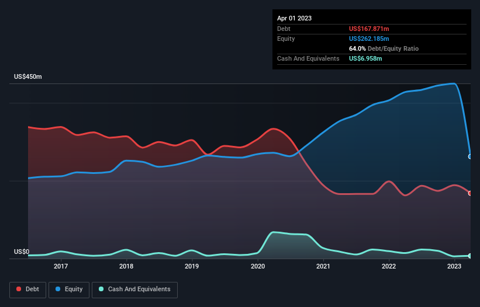
Task: Click the 2022 x-axis label
Action: coord(389,266)
